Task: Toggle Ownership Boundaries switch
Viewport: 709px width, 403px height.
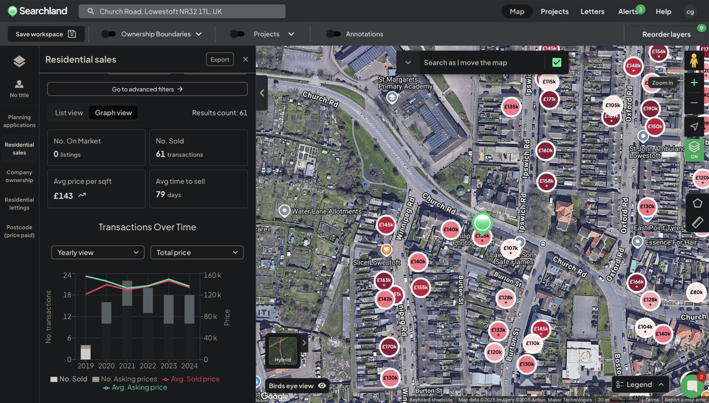Action: [x=109, y=34]
